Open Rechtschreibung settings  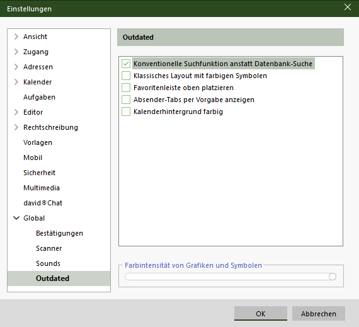click(50, 127)
